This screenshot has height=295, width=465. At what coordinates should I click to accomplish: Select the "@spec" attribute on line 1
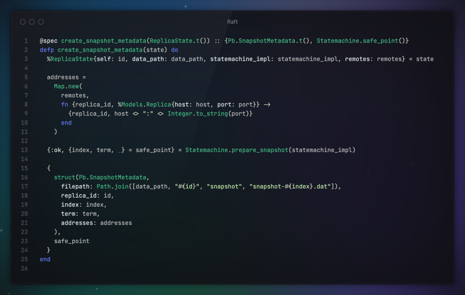pyautogui.click(x=49, y=41)
